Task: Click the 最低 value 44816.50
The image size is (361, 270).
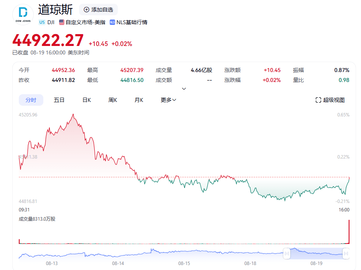Action: coord(132,80)
